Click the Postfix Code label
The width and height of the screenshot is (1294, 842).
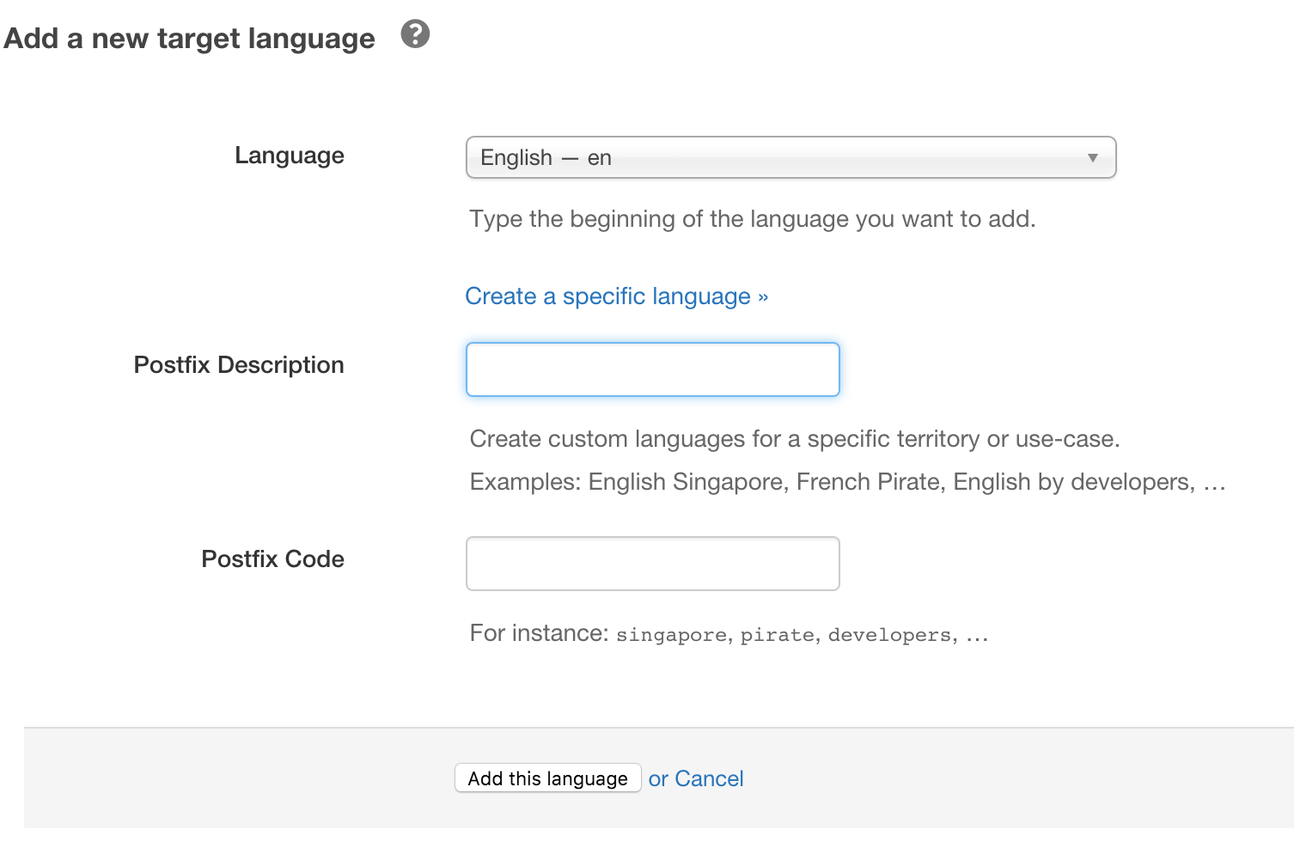pyautogui.click(x=272, y=559)
